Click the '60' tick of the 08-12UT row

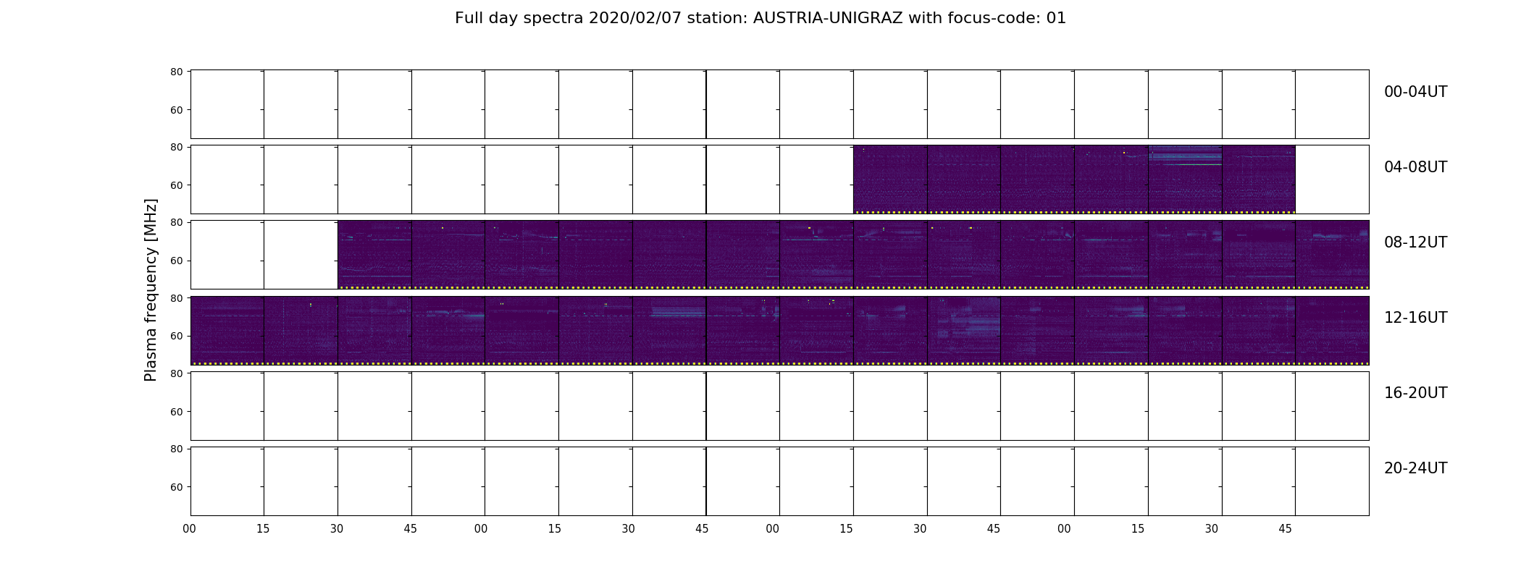pyautogui.click(x=176, y=261)
